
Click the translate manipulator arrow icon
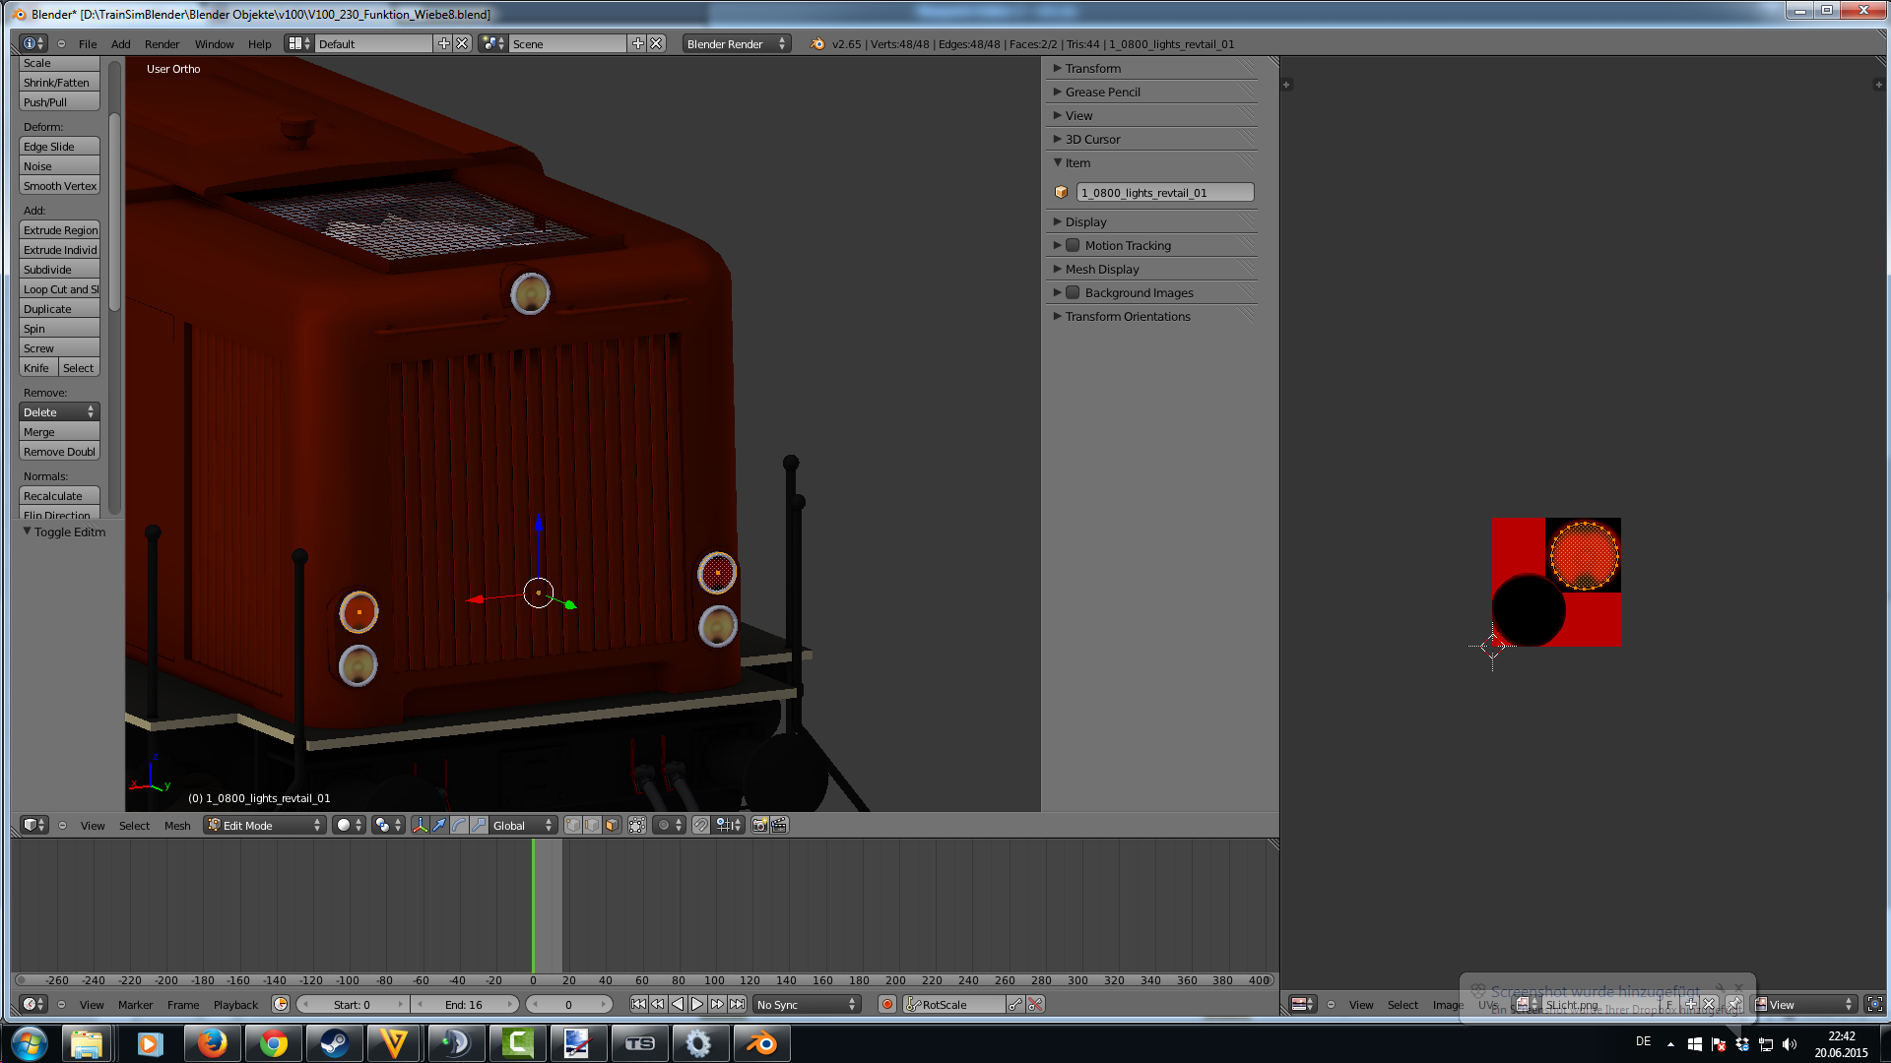click(439, 825)
